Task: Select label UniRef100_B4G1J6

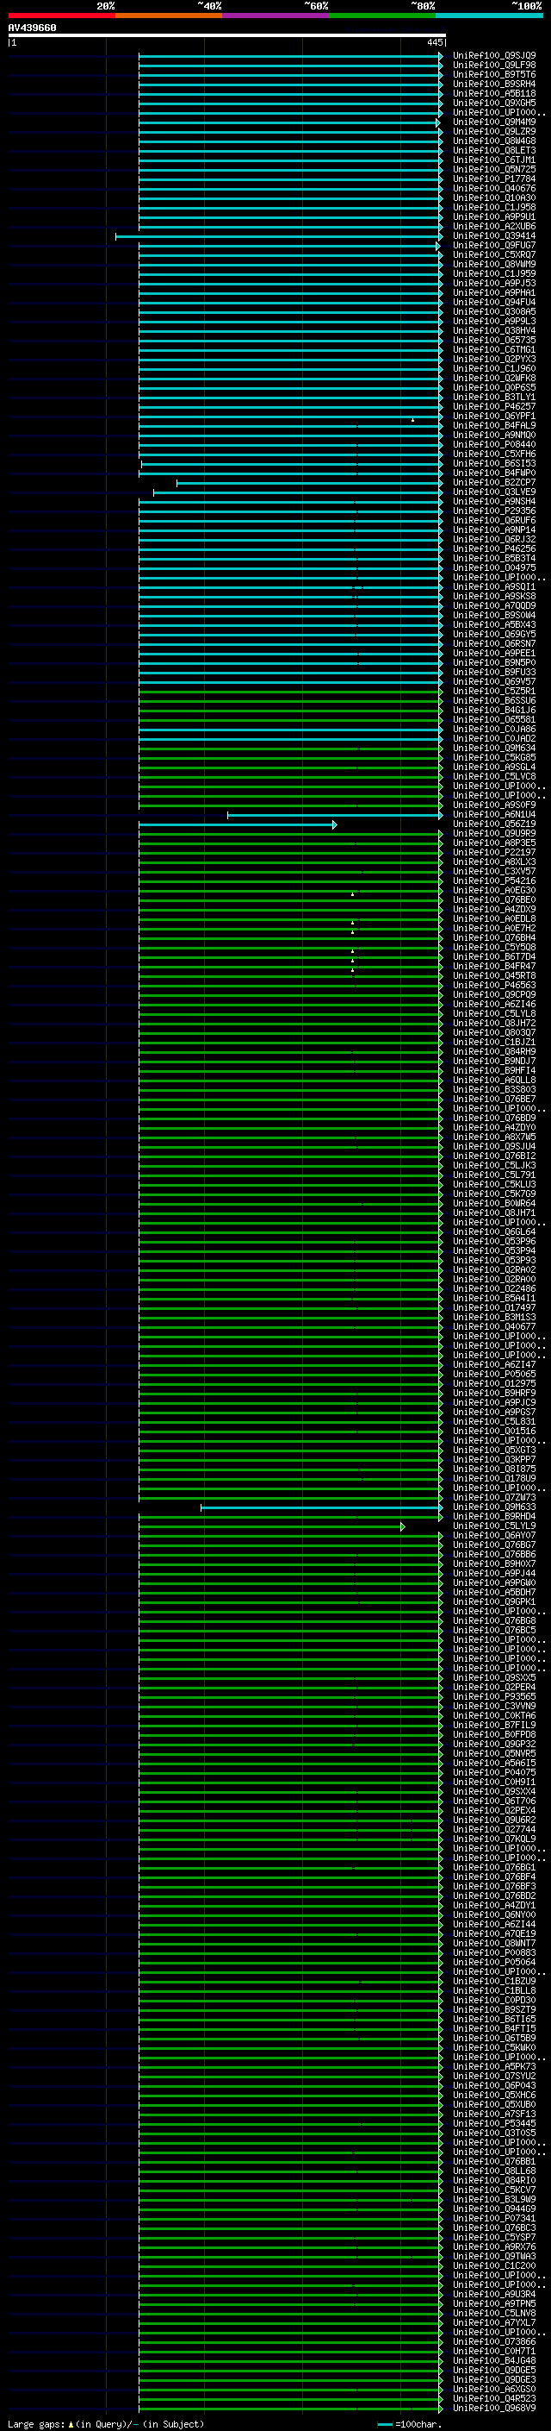Action: click(494, 710)
